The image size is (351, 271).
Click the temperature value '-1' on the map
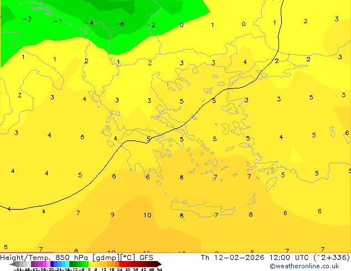tap(58, 21)
